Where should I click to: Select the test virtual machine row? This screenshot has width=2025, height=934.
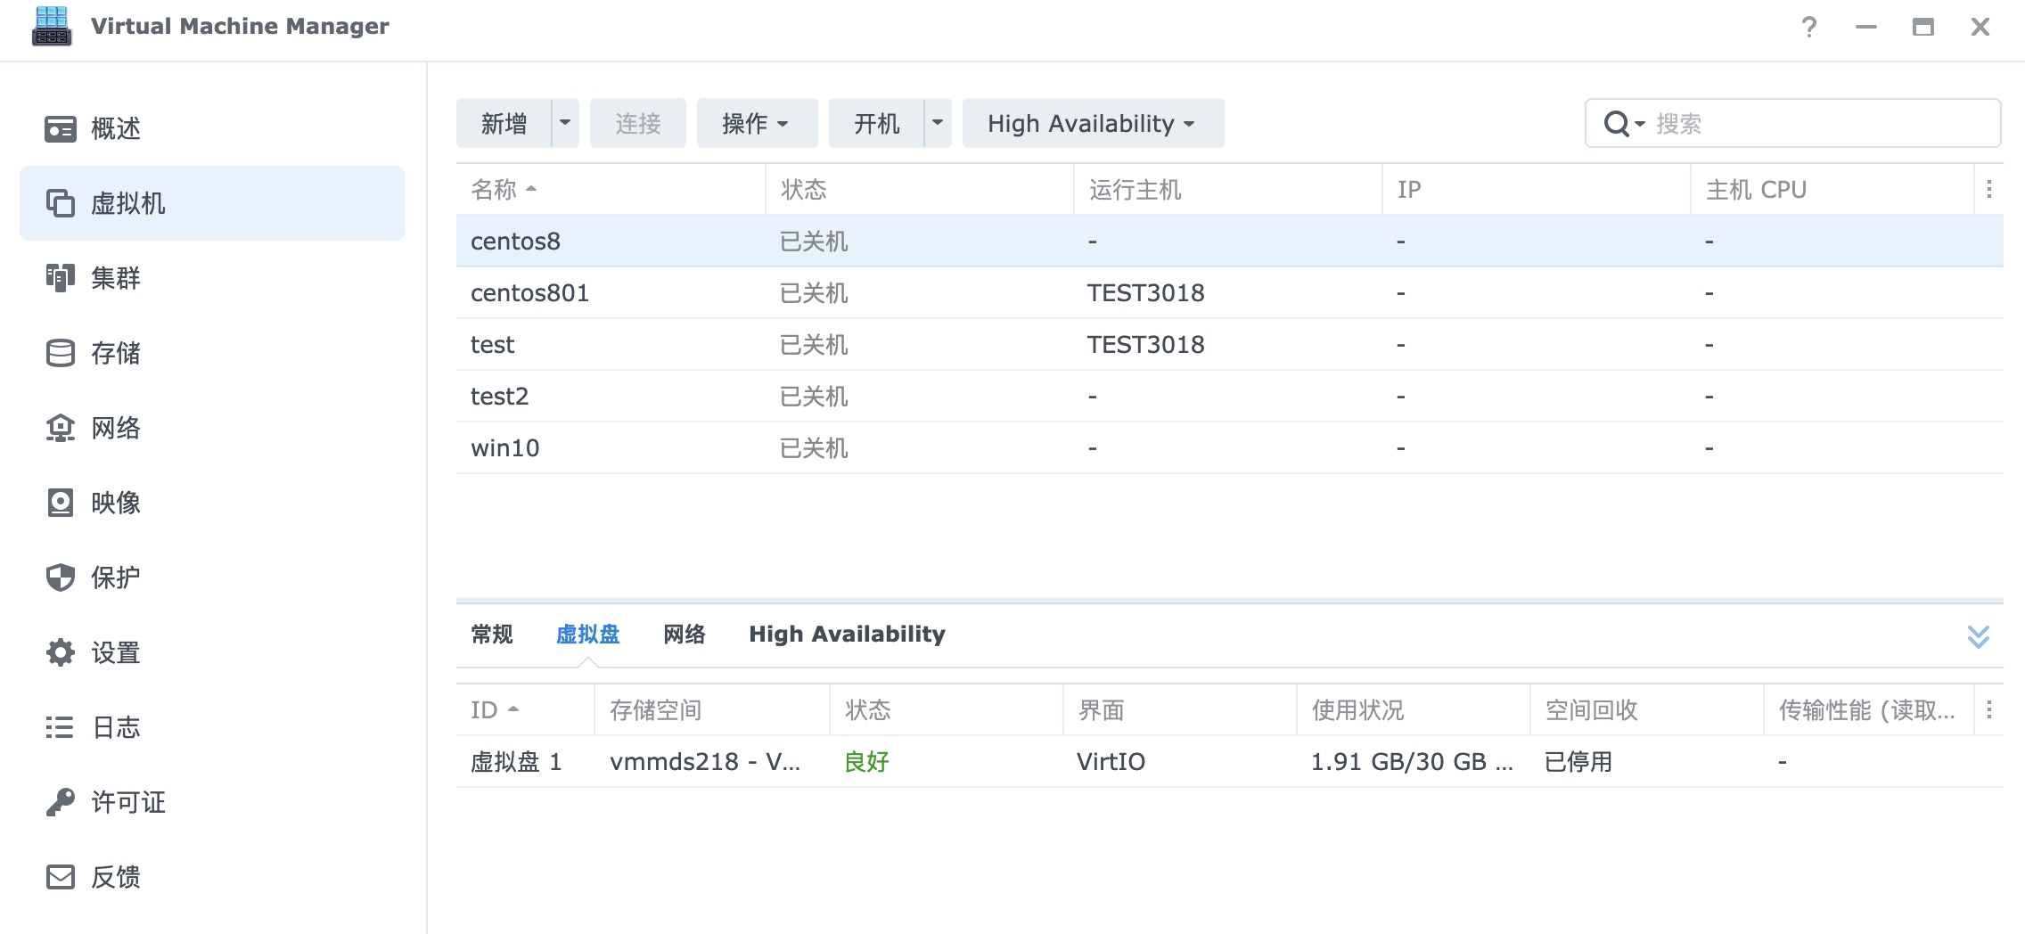[1229, 344]
